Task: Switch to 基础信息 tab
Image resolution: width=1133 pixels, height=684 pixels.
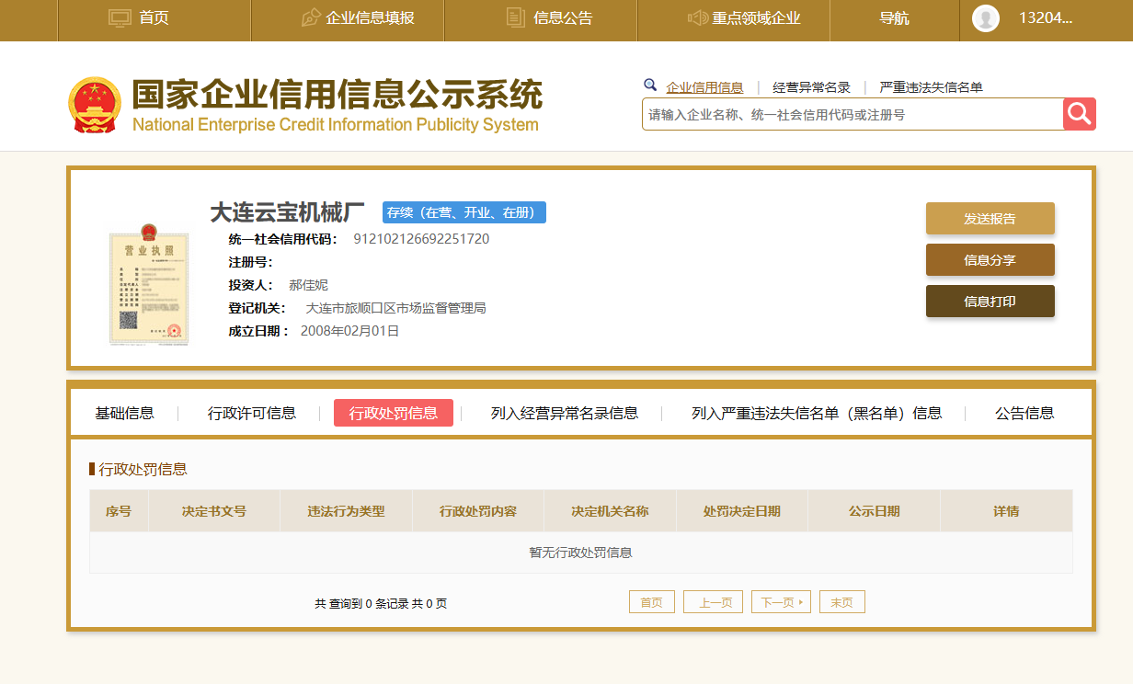Action: [124, 413]
